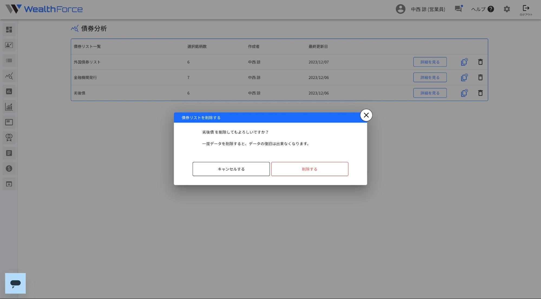Delete the 金融機関発行 list via trash icon
The image size is (541, 299).
[x=480, y=78]
